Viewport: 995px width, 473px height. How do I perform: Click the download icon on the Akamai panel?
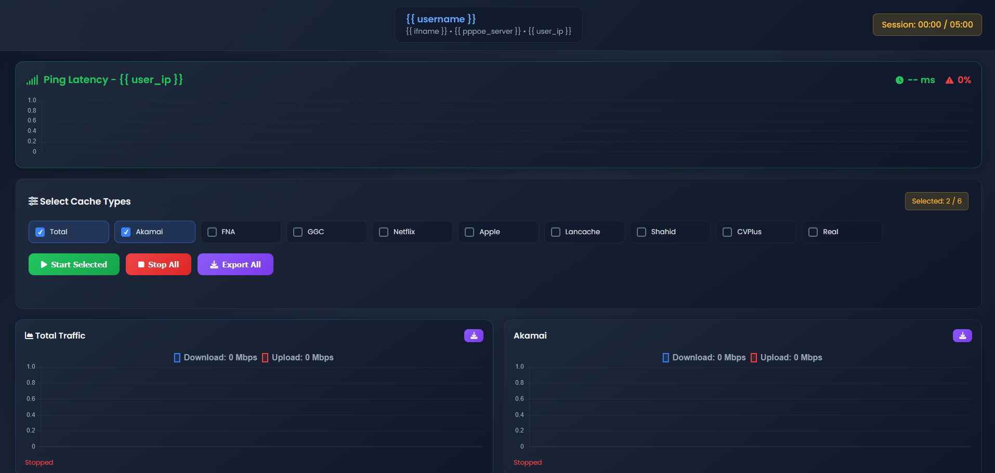[962, 335]
